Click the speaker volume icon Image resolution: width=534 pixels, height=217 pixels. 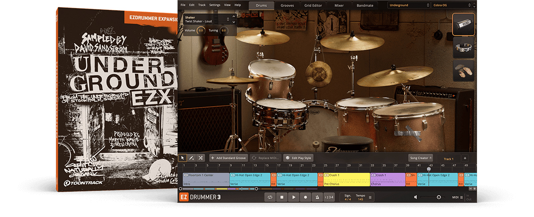coord(415,197)
